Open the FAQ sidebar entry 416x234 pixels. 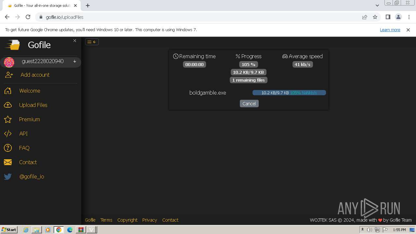point(24,148)
